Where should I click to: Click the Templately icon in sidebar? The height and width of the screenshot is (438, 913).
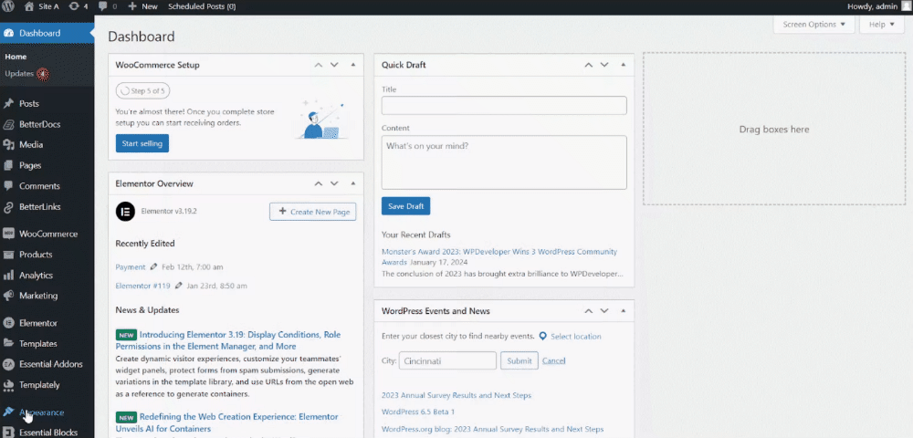[8, 385]
